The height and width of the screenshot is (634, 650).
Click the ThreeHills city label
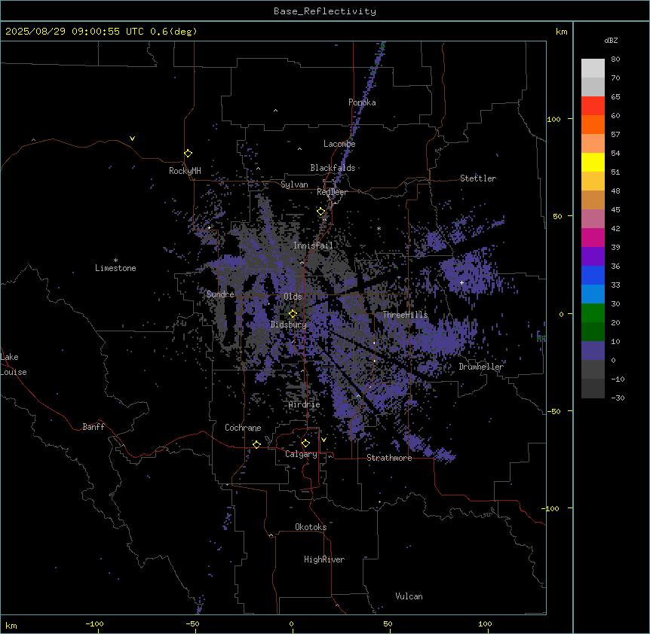(x=405, y=315)
